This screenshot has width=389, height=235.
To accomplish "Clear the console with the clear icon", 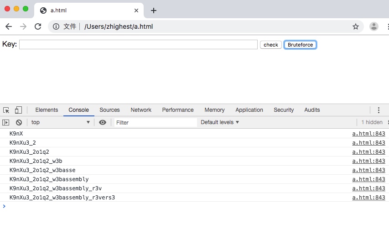I will click(x=19, y=122).
